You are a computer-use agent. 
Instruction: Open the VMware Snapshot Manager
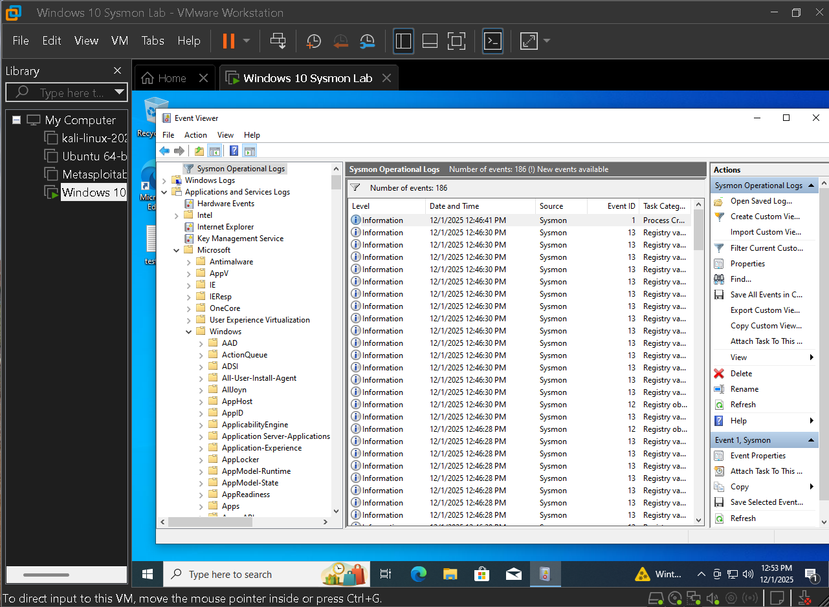(x=368, y=41)
